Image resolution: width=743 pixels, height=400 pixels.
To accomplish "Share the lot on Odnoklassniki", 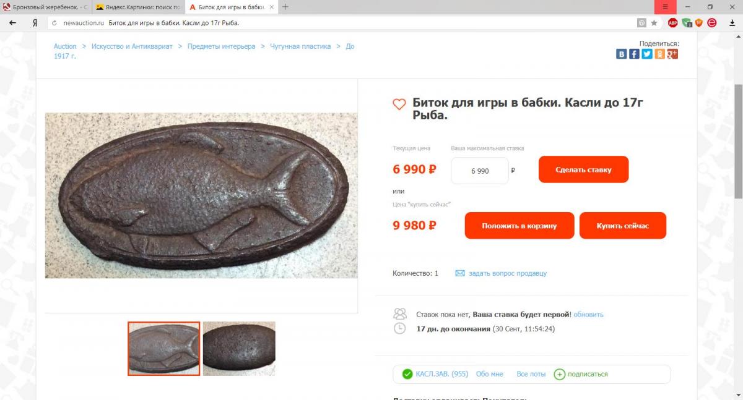I will coord(660,54).
